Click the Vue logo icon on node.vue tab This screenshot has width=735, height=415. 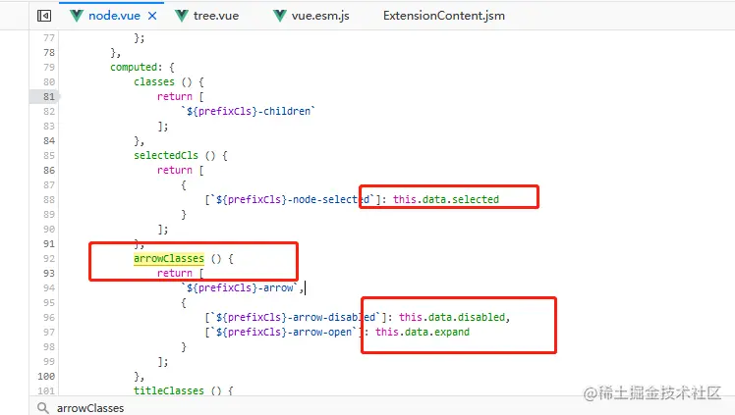tap(77, 16)
